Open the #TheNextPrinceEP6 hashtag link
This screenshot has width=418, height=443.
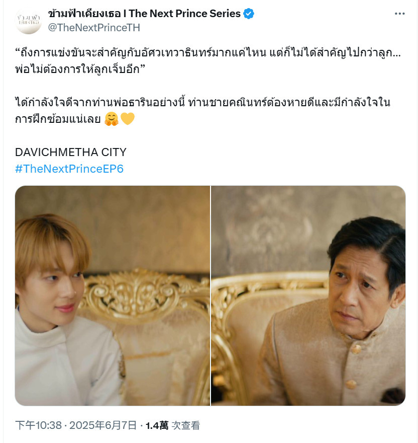pos(69,169)
